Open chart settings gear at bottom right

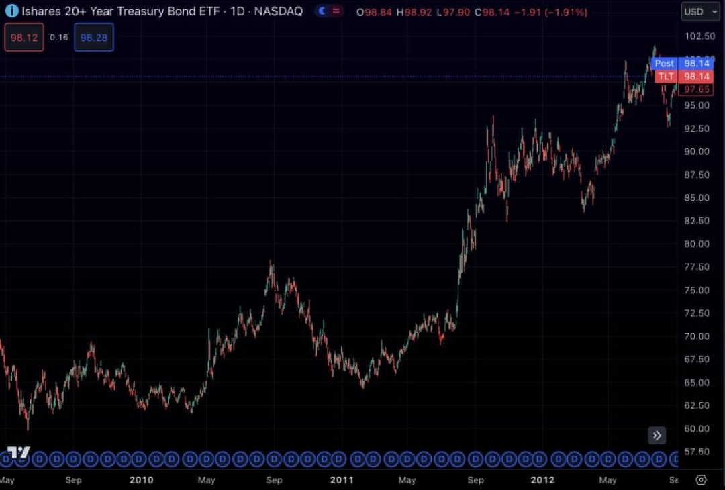coord(702,479)
